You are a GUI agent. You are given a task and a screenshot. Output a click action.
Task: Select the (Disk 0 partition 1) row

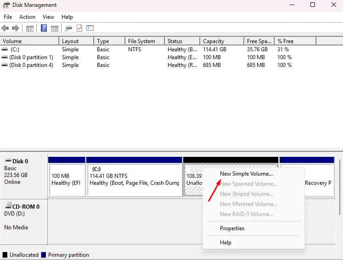pyautogui.click(x=158, y=57)
